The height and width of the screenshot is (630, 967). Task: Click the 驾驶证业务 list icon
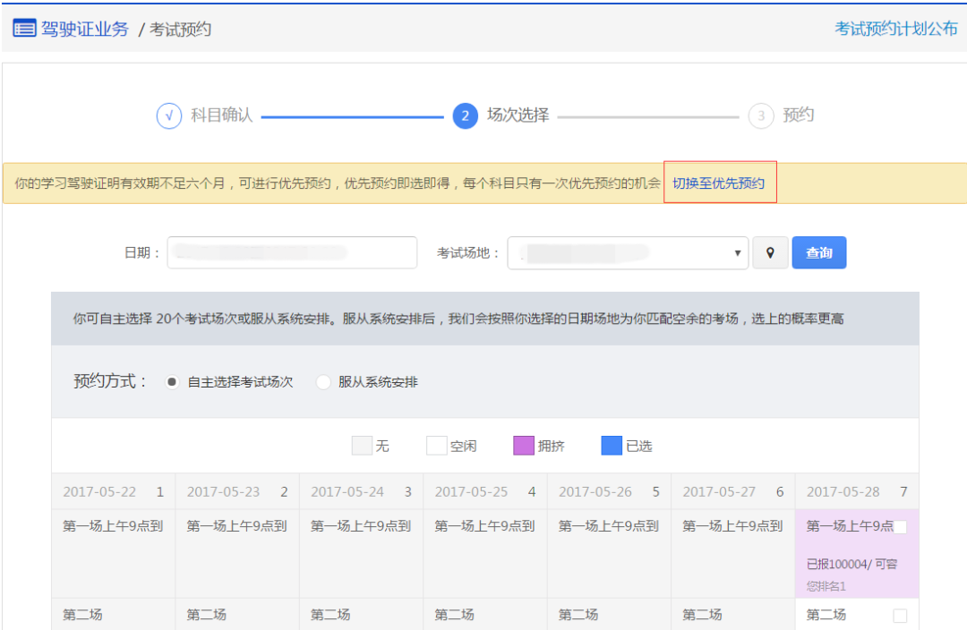(24, 28)
